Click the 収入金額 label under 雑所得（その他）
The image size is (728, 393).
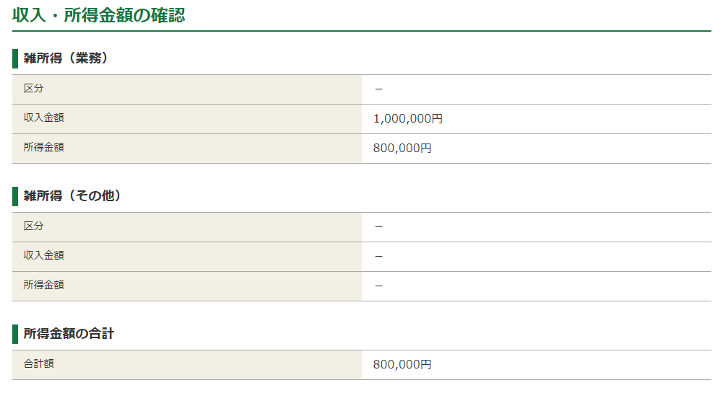[43, 255]
